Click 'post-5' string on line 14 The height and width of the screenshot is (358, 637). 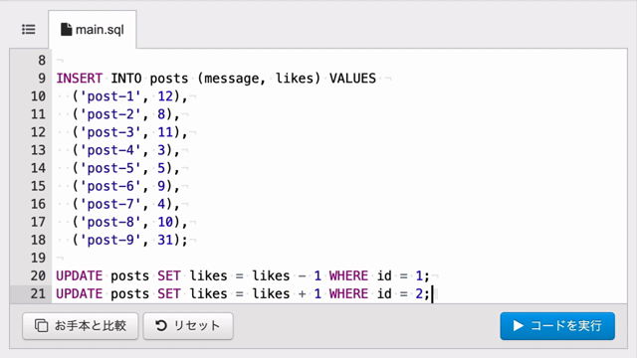coord(110,168)
